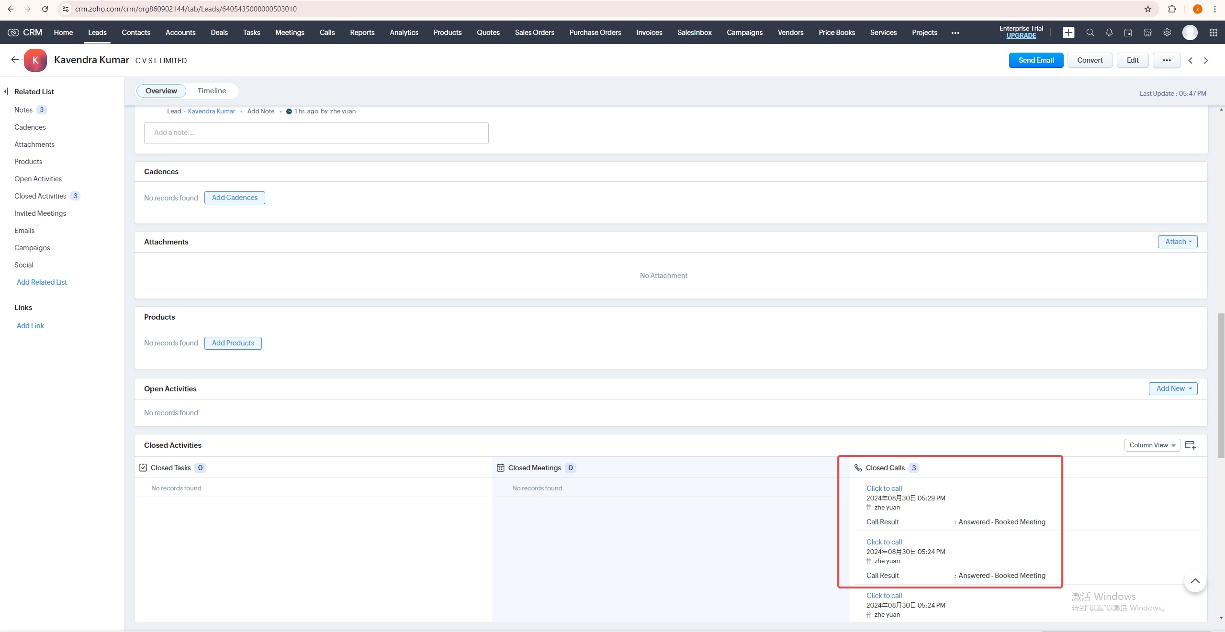The image size is (1225, 632).
Task: Jump to Invited Meetings in Related List
Action: point(40,213)
